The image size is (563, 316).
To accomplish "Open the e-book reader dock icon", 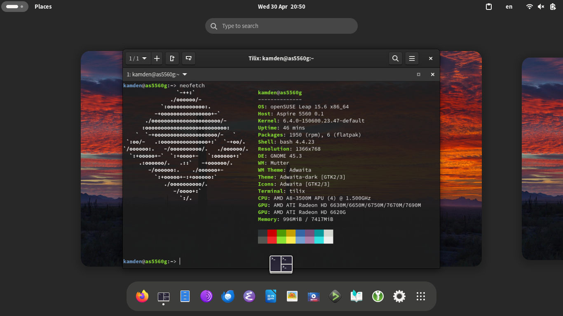I will click(x=357, y=296).
